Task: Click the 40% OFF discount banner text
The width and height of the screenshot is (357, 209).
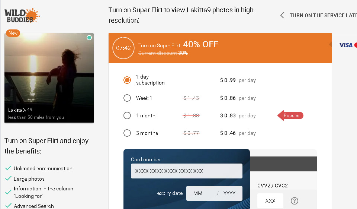Action: coord(200,45)
